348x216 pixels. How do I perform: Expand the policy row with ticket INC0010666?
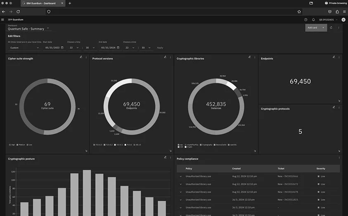pos(181,176)
